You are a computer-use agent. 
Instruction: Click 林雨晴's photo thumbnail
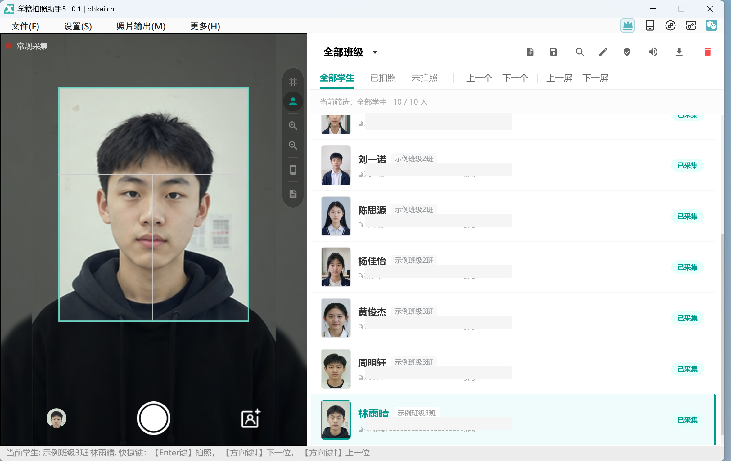tap(336, 419)
